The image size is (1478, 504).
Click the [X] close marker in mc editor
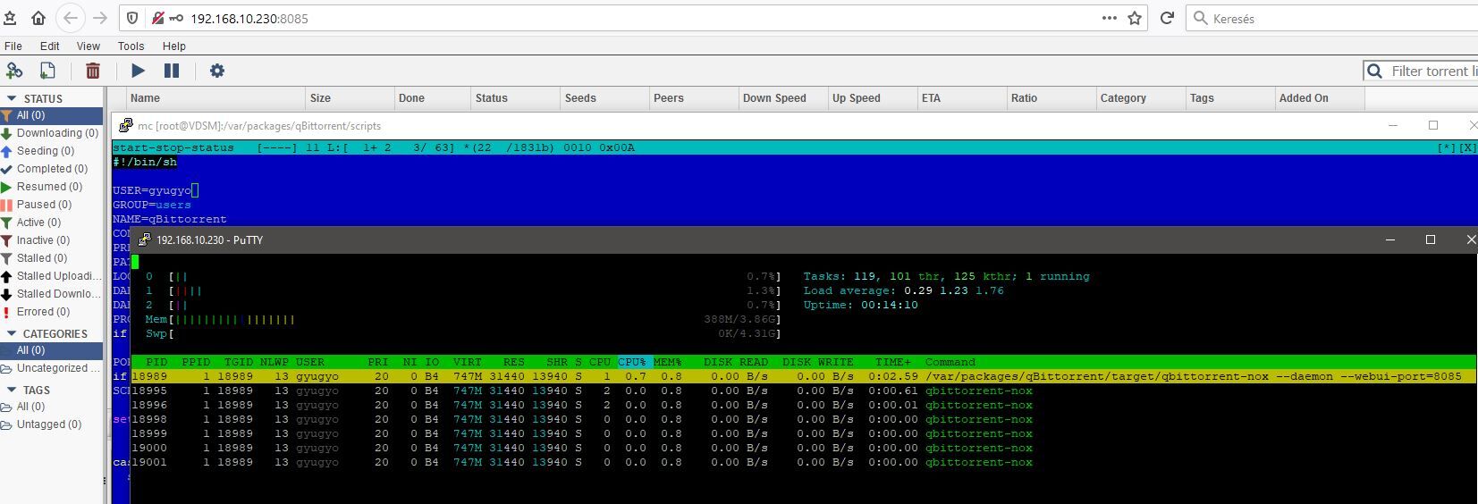(1467, 147)
